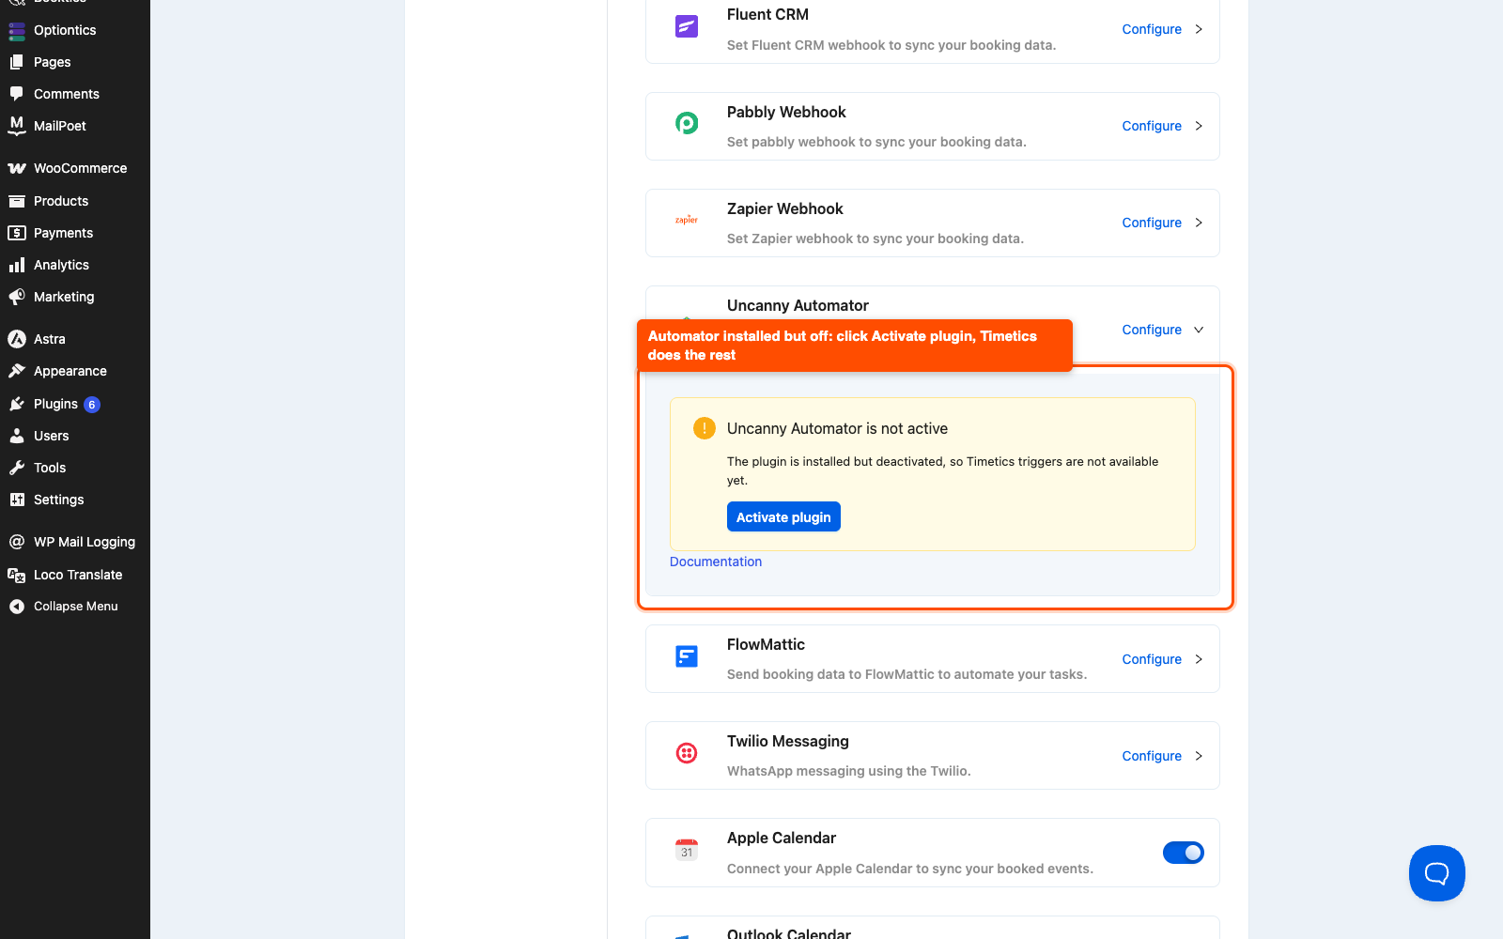Click the Settings sliders icon
Screen dimensions: 1503x939
[17, 500]
